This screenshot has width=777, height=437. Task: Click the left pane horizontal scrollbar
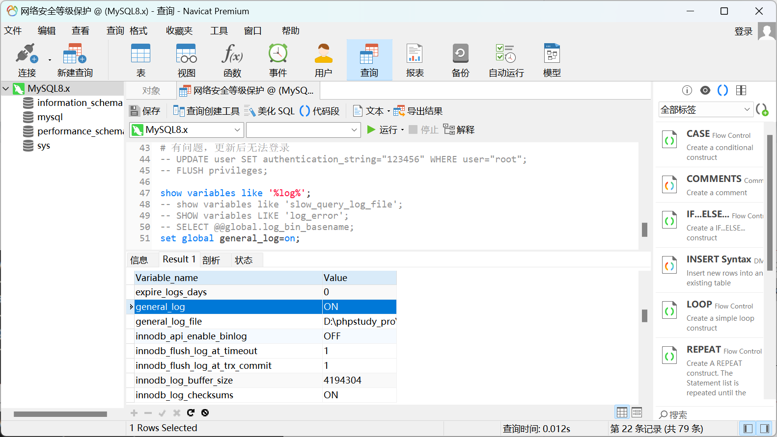60,414
